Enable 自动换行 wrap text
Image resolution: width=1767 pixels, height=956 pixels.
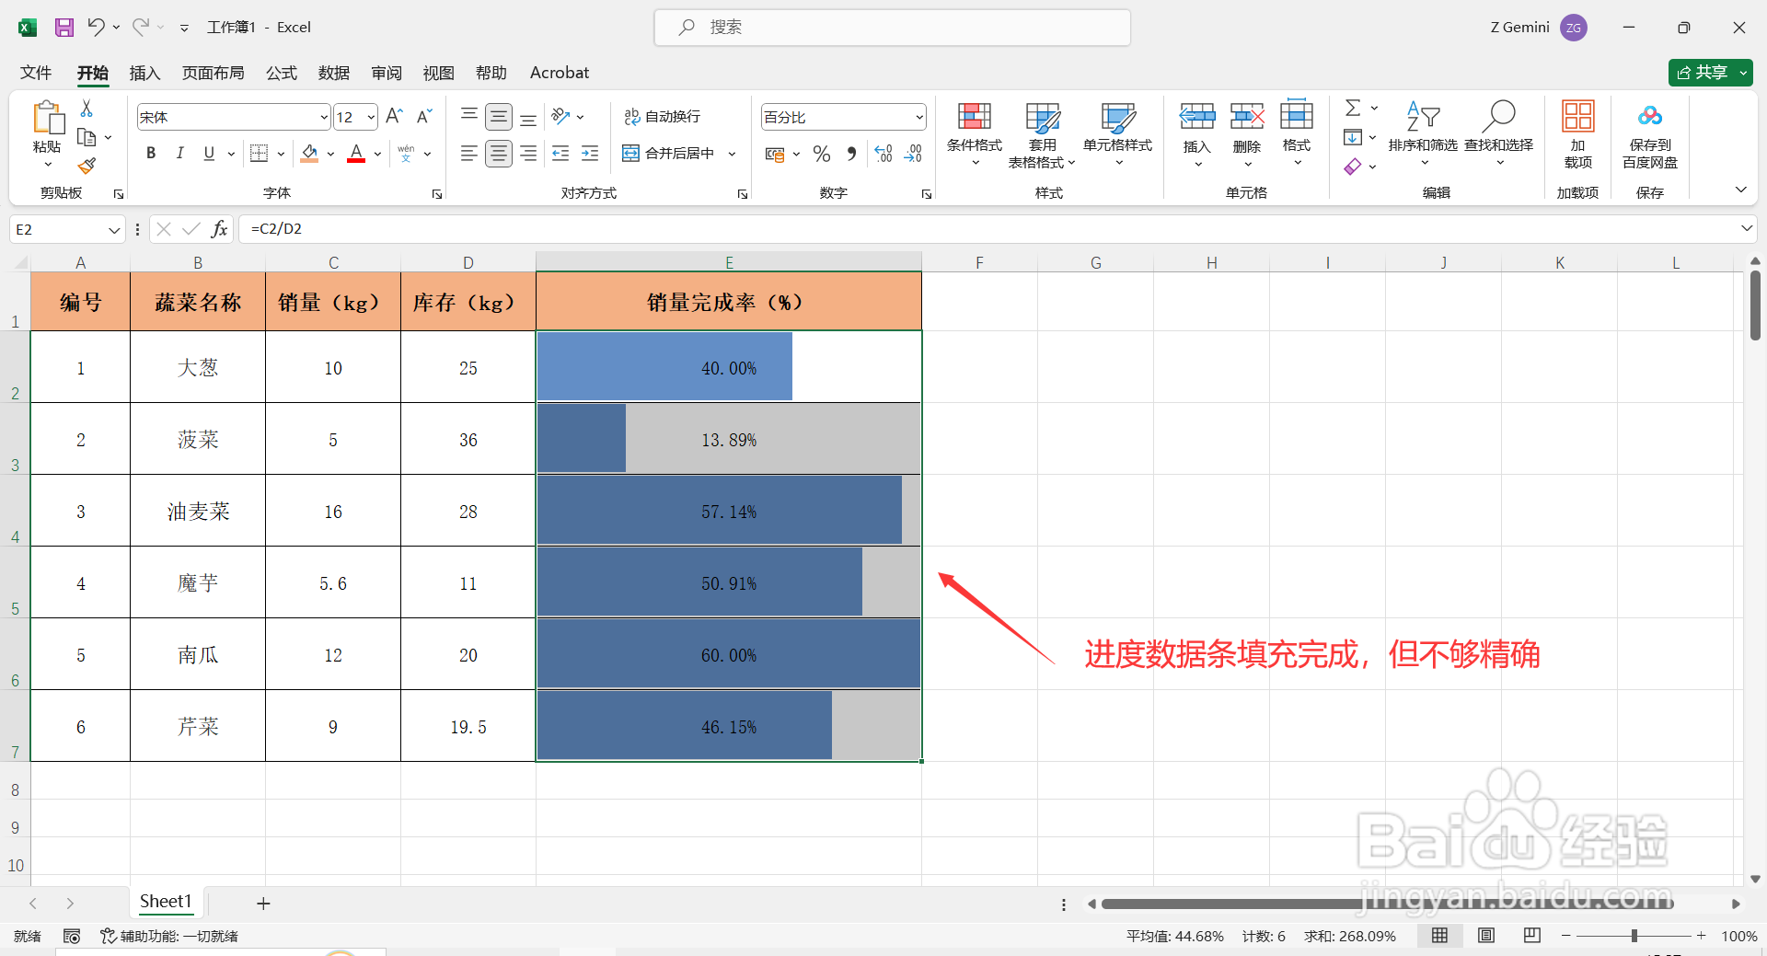coord(664,116)
